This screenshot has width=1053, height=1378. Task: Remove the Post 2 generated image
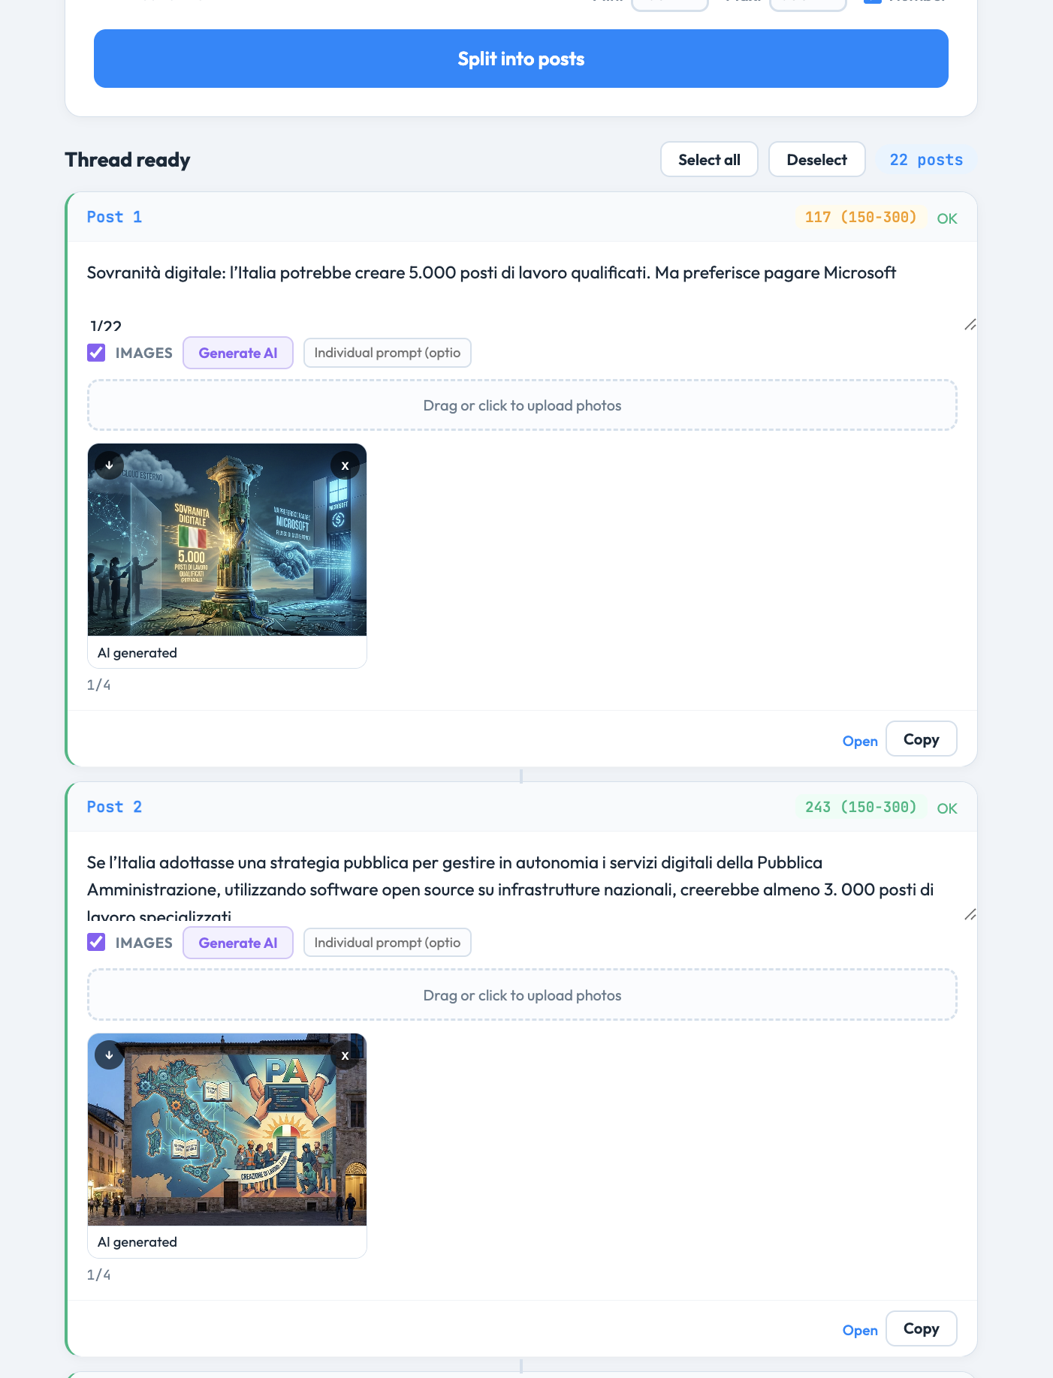(x=345, y=1055)
